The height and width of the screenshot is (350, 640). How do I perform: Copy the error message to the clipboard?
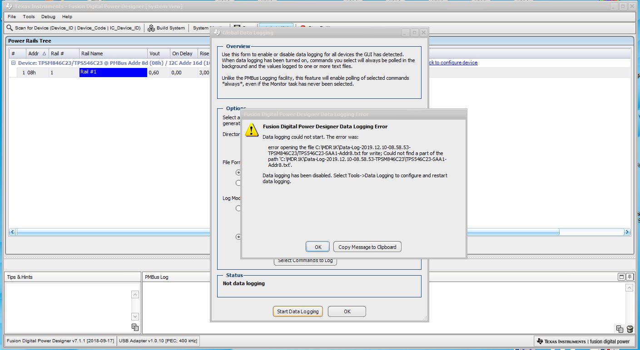[x=367, y=247]
